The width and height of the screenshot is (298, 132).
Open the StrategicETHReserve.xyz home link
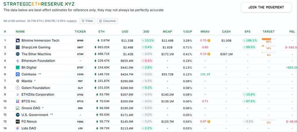pos(39,4)
